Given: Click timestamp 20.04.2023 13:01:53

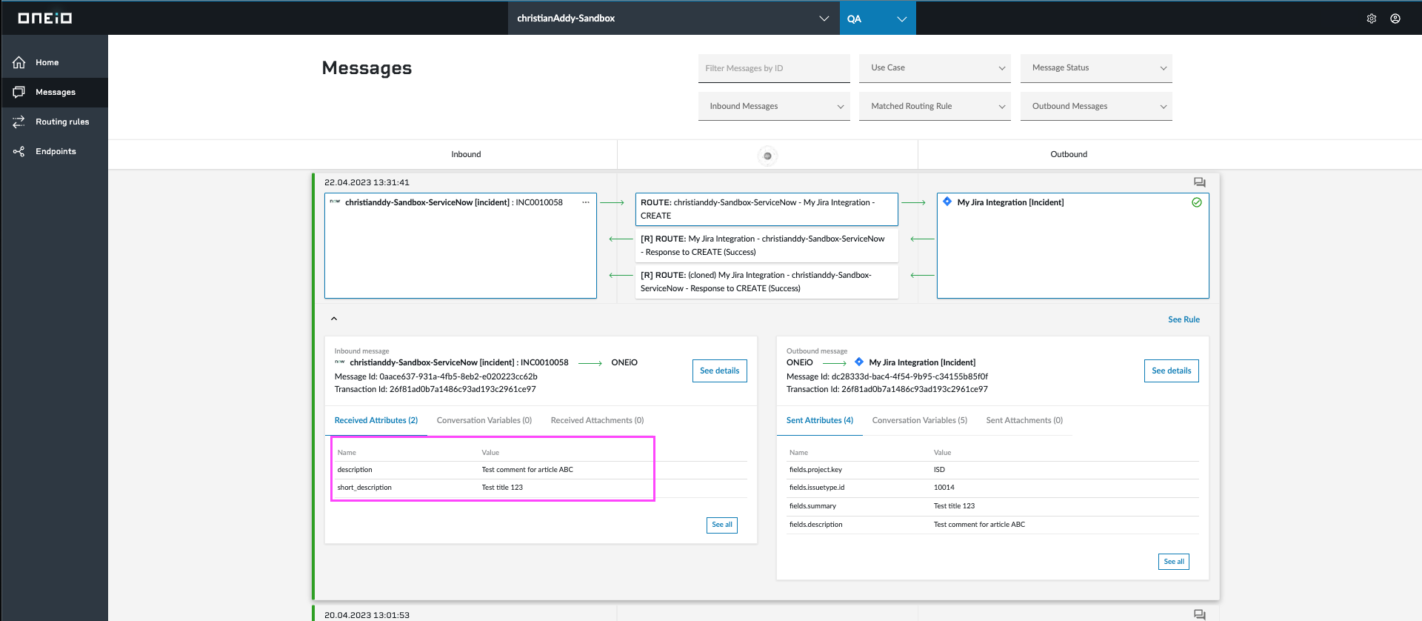Looking at the screenshot, I should click(367, 615).
